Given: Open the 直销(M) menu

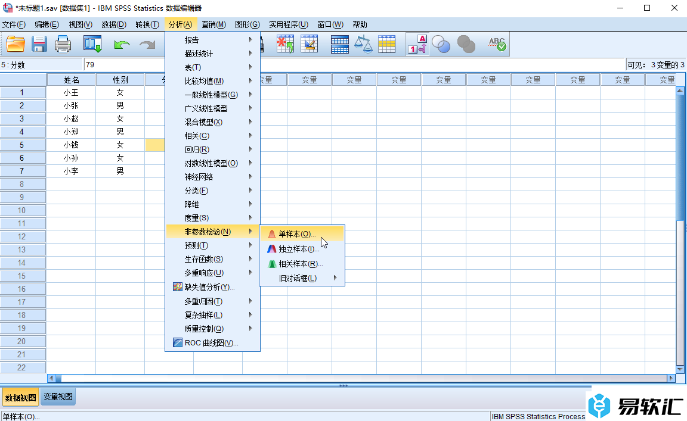Looking at the screenshot, I should (214, 24).
